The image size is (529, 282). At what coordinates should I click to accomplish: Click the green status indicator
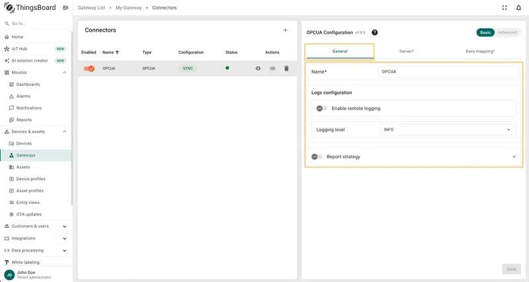[x=227, y=68]
